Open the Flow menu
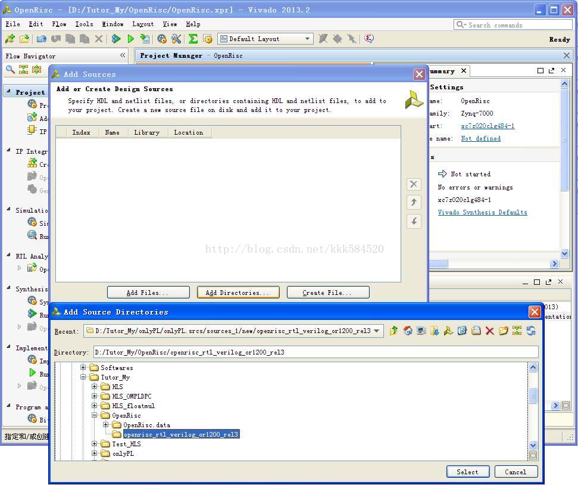Screen dimensions: 578x485 pos(59,24)
